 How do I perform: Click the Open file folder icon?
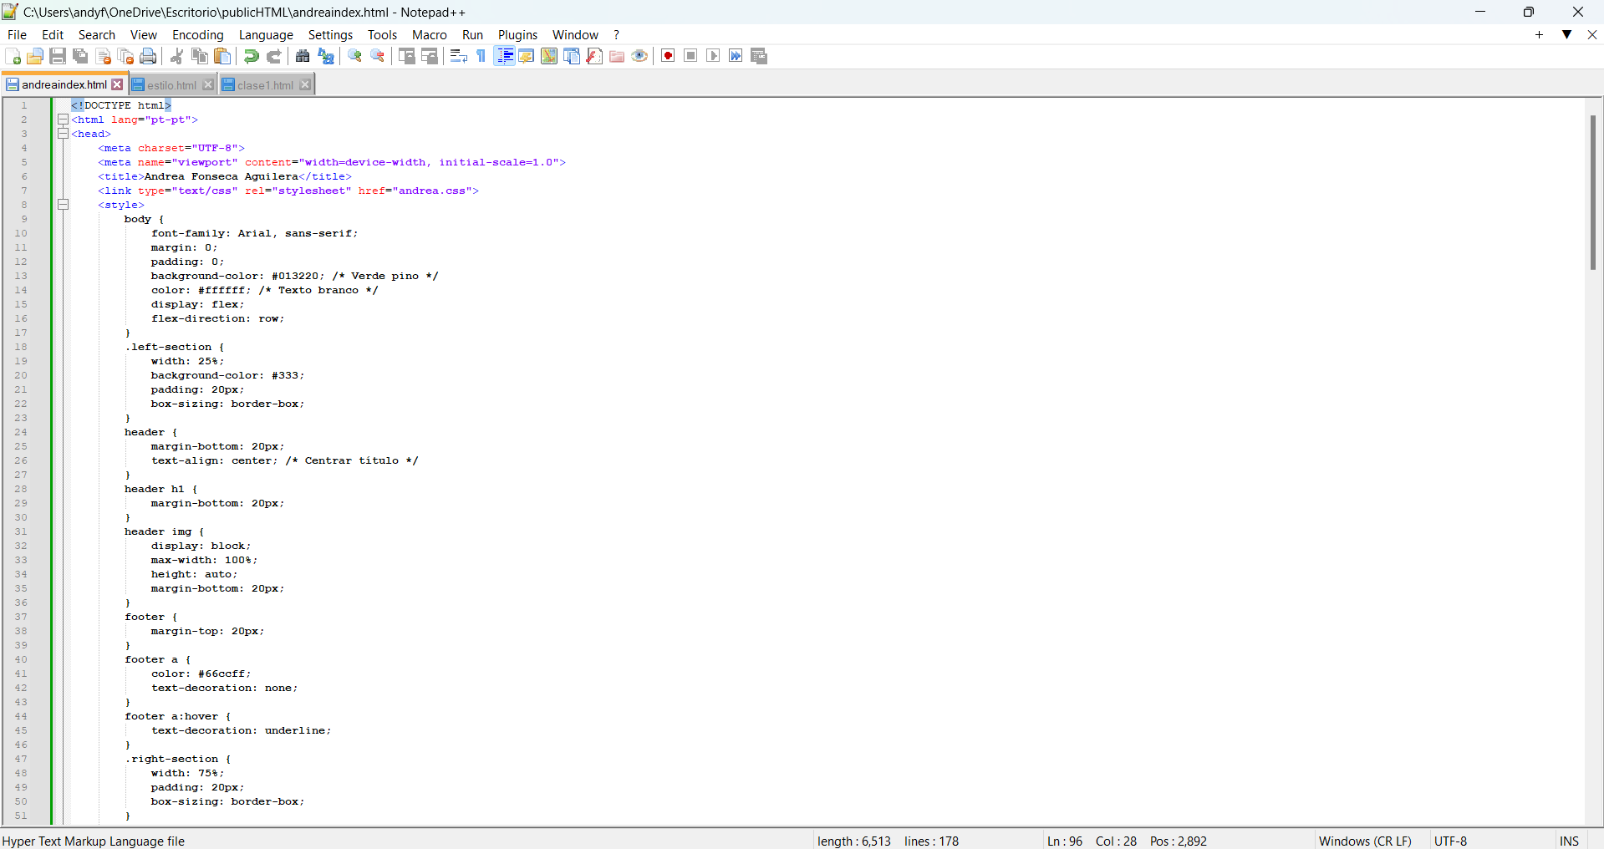pyautogui.click(x=35, y=56)
